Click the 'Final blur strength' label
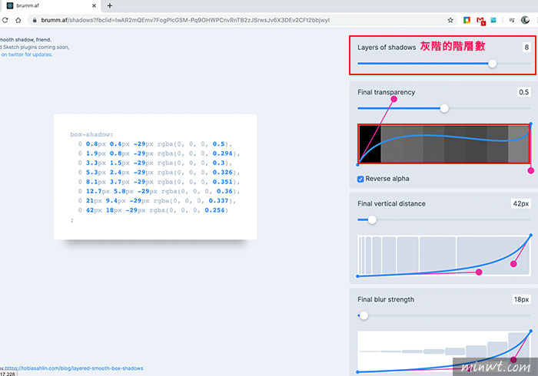 (x=386, y=299)
